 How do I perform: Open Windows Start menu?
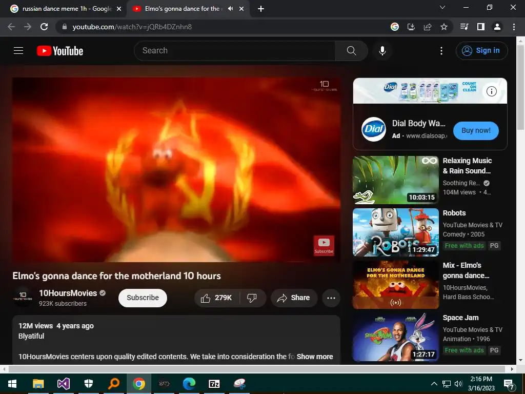[12, 384]
